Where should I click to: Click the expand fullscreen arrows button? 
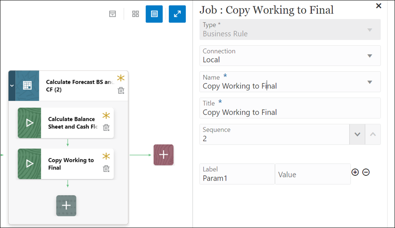tap(178, 14)
